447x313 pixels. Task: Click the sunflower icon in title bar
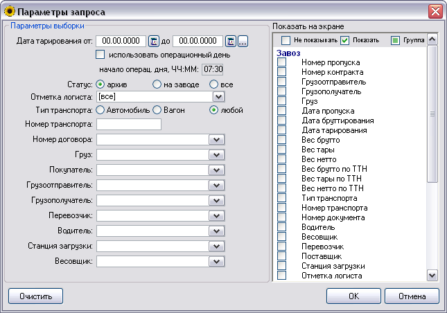[x=9, y=11]
